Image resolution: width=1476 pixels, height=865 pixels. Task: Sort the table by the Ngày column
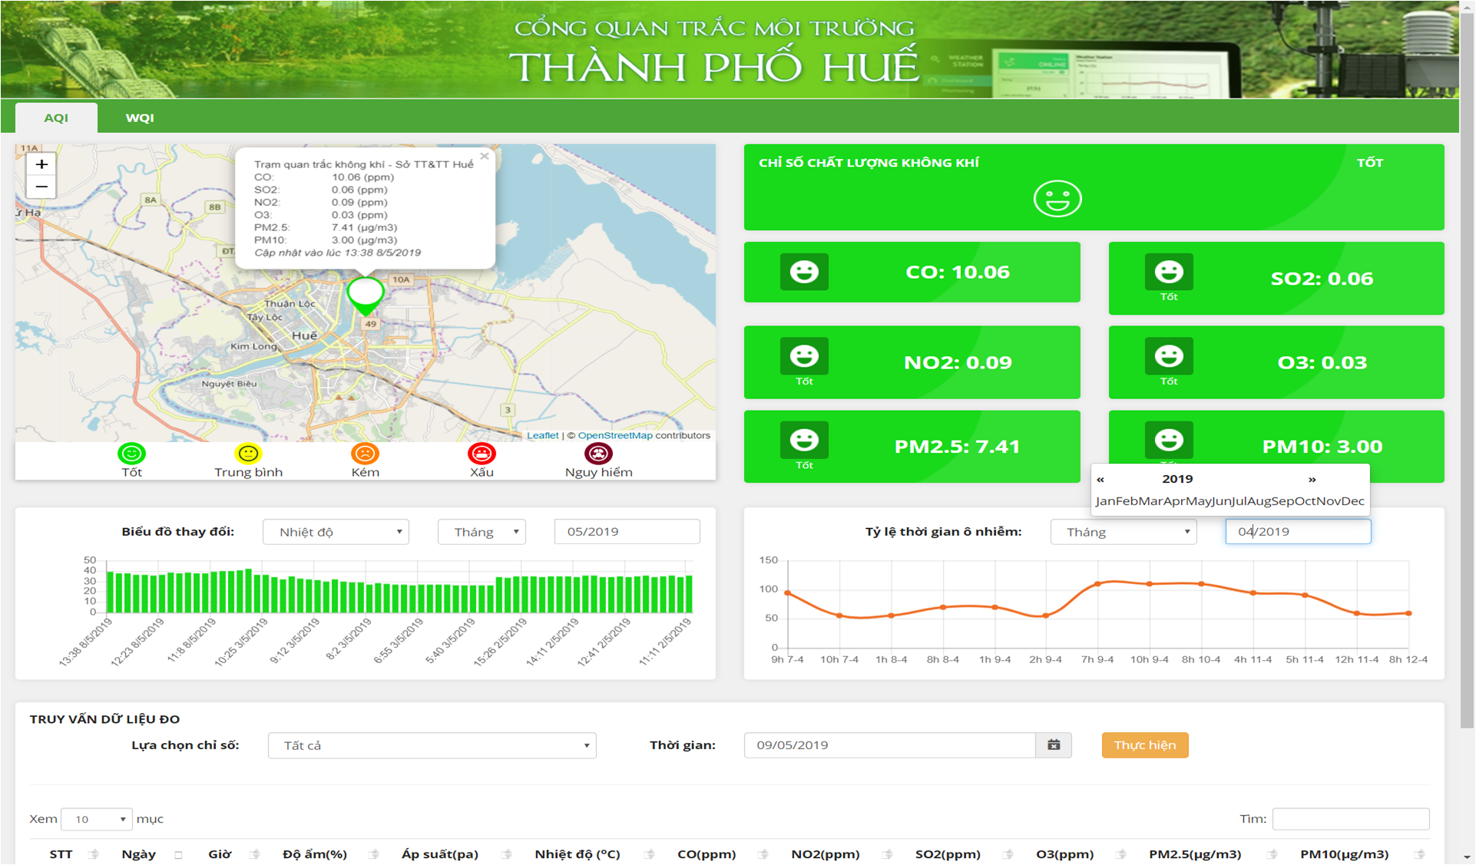[x=139, y=853]
